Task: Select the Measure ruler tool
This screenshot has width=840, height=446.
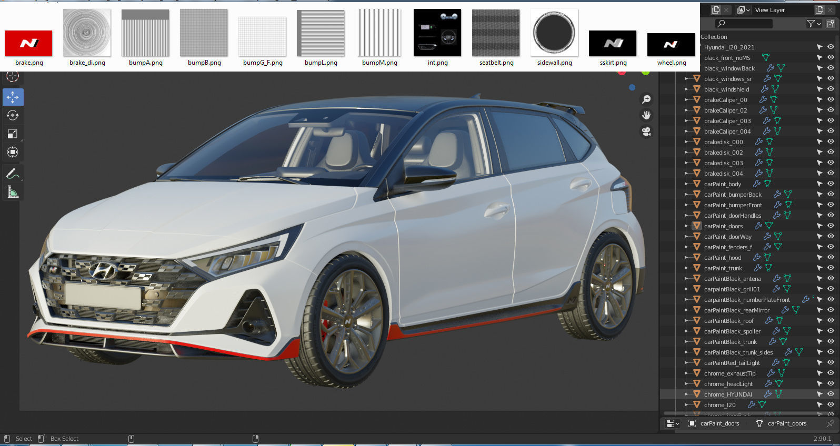Action: pyautogui.click(x=13, y=192)
